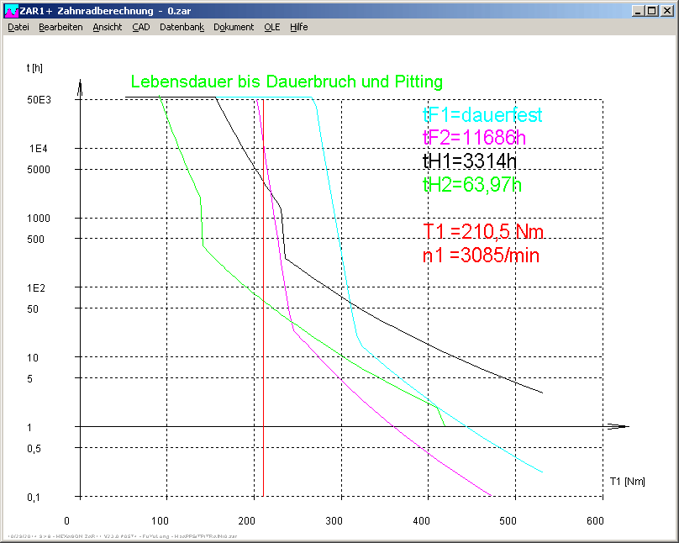679x543 pixels.
Task: Open the OLE menu
Action: 271,27
